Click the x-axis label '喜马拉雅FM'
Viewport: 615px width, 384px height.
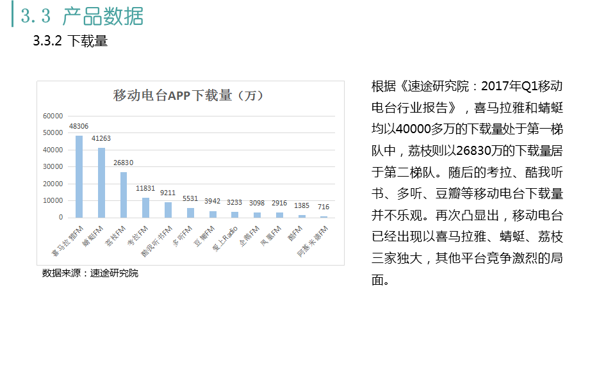(67, 241)
